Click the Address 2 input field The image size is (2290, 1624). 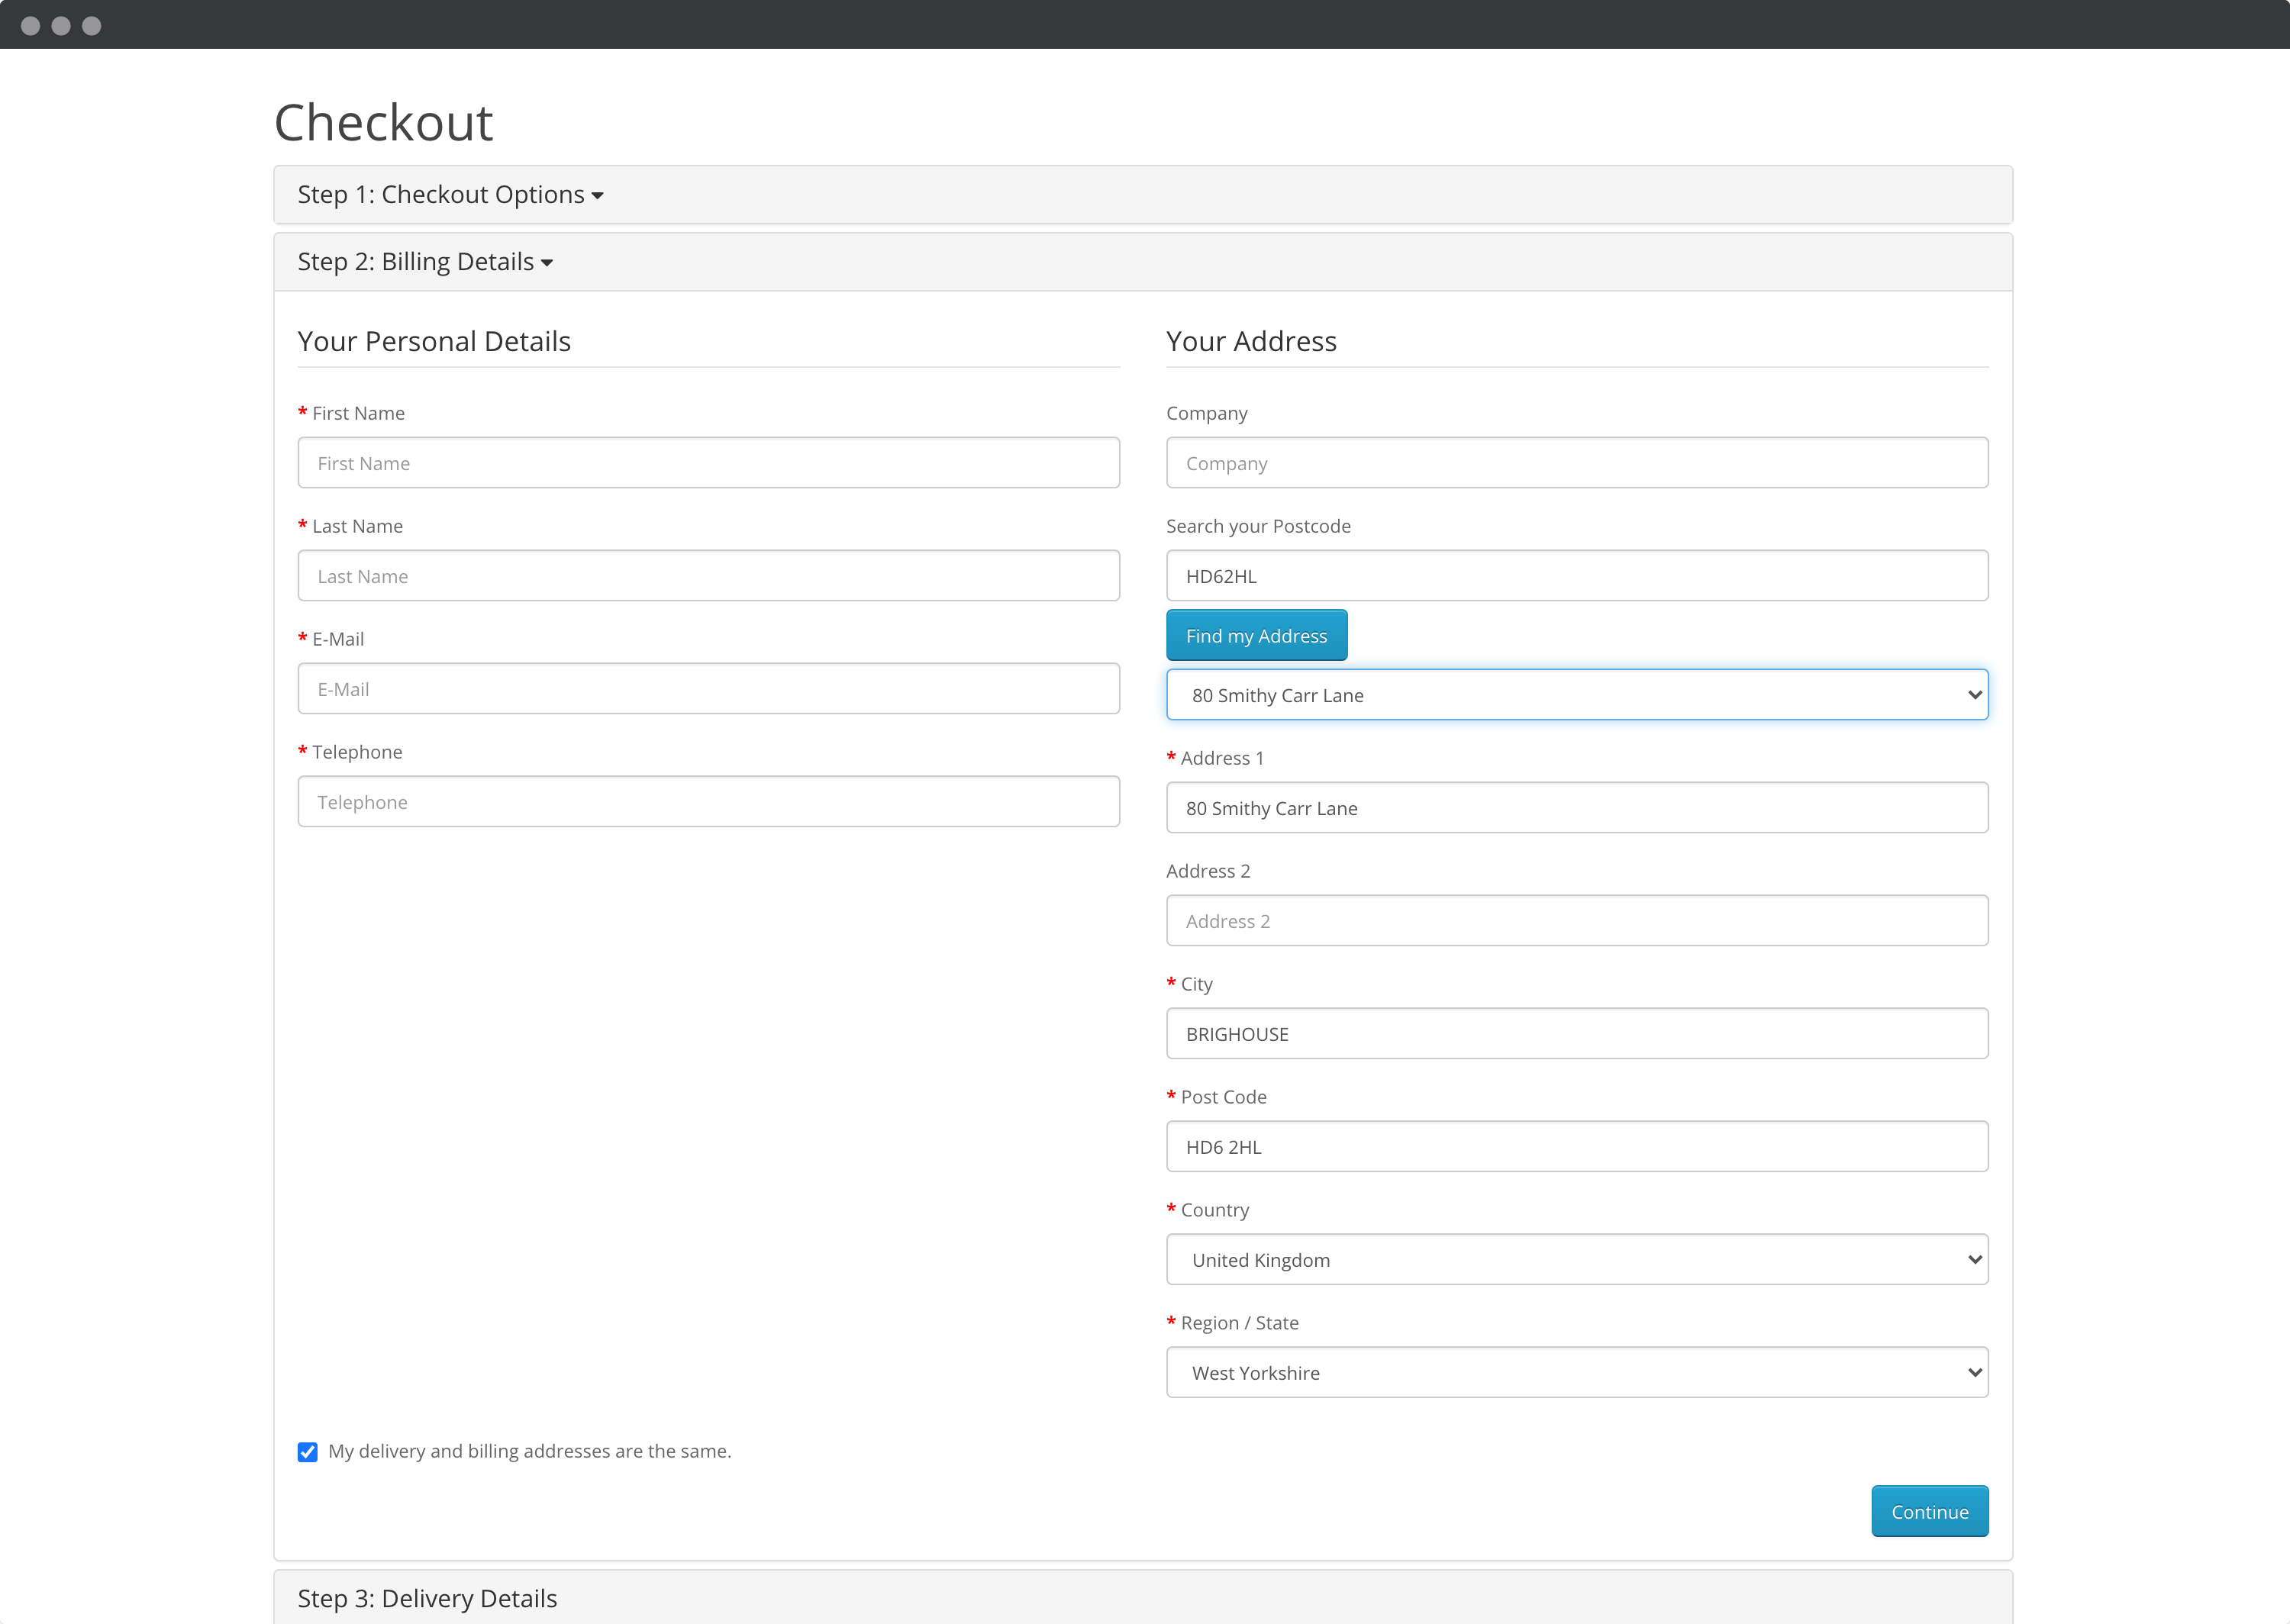1576,921
